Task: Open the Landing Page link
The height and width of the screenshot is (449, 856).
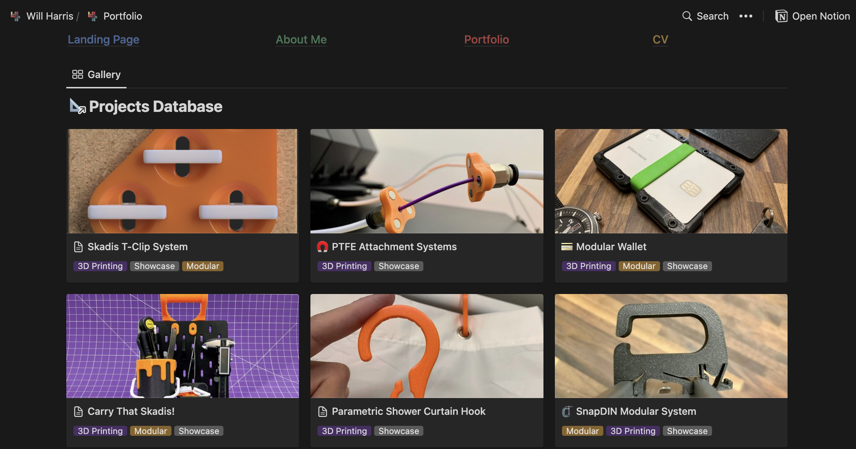Action: (103, 40)
